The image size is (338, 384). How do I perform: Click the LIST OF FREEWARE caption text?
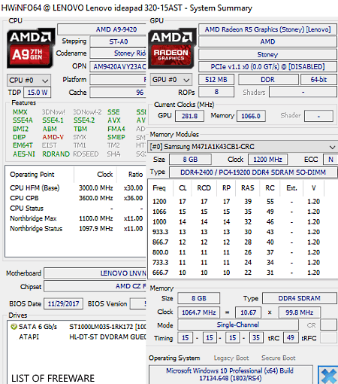point(53,378)
